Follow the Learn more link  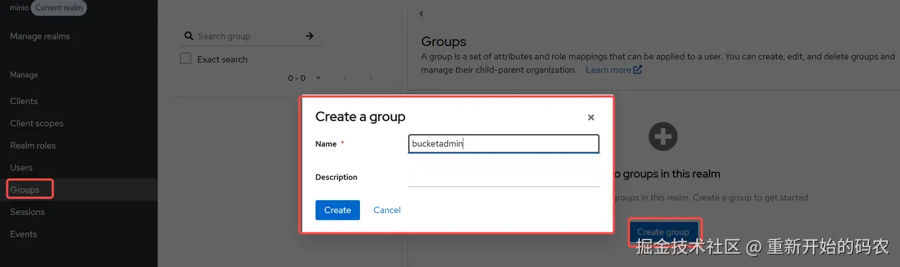click(608, 70)
